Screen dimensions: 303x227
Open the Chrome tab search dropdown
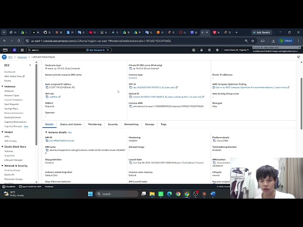click(4, 33)
